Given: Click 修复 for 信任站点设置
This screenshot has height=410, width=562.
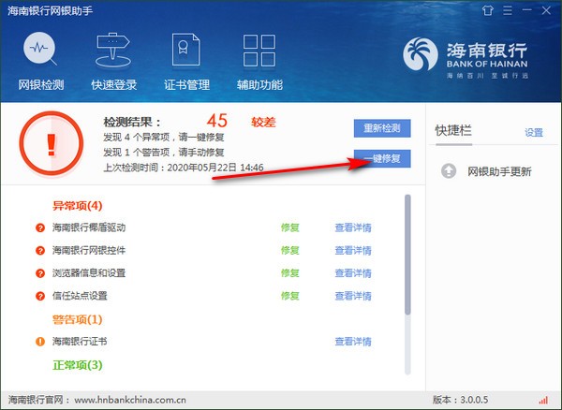Looking at the screenshot, I should [x=290, y=296].
